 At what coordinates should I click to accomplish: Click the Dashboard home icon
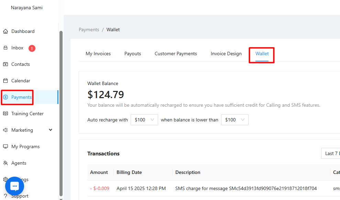[x=6, y=32]
